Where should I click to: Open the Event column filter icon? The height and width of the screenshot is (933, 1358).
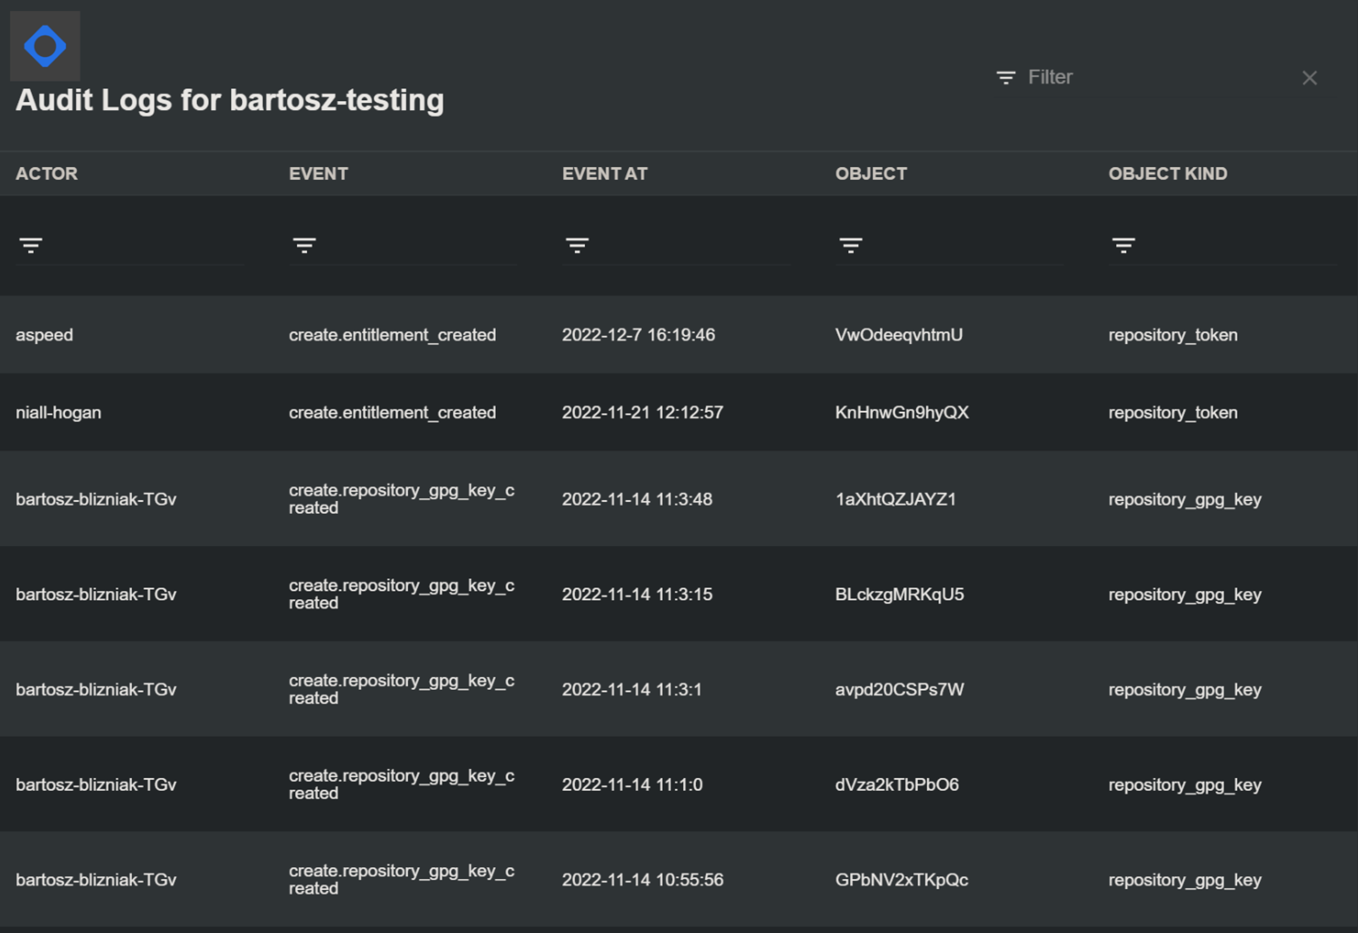tap(304, 244)
